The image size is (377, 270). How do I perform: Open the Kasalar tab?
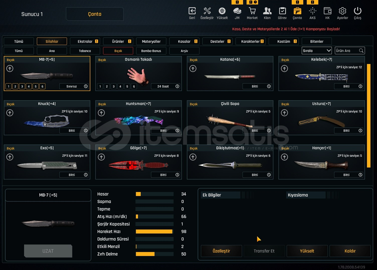(x=184, y=41)
